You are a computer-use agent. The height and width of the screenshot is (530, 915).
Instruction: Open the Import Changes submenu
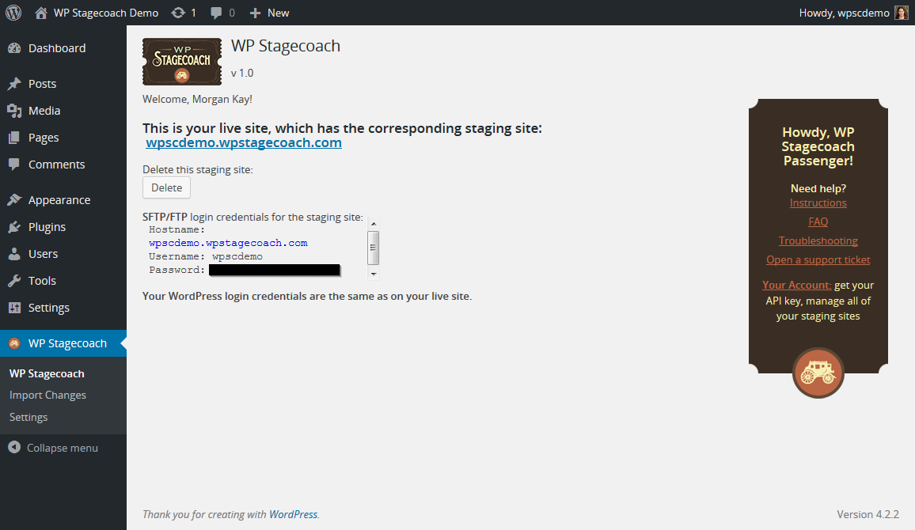47,396
